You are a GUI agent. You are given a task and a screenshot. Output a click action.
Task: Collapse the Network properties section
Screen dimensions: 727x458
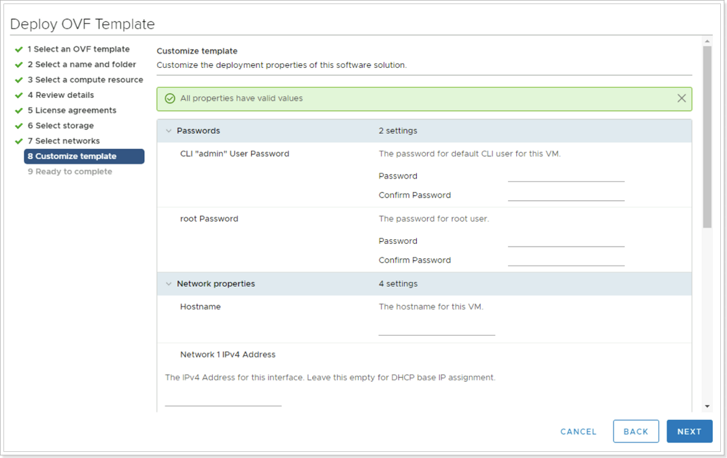click(x=168, y=283)
